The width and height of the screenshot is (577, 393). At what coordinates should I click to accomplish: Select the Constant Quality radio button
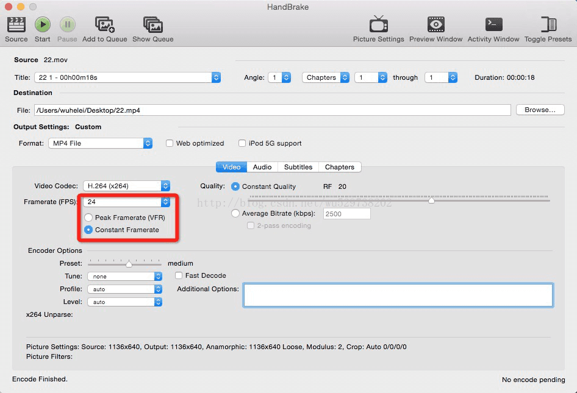coord(235,186)
